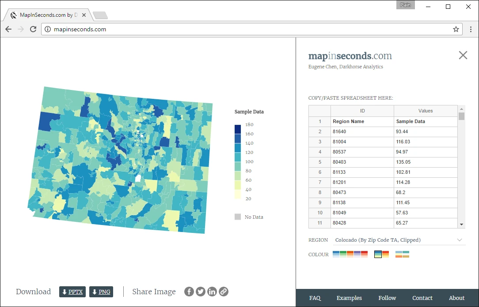Choose the green sequential colour scheme

click(x=343, y=254)
